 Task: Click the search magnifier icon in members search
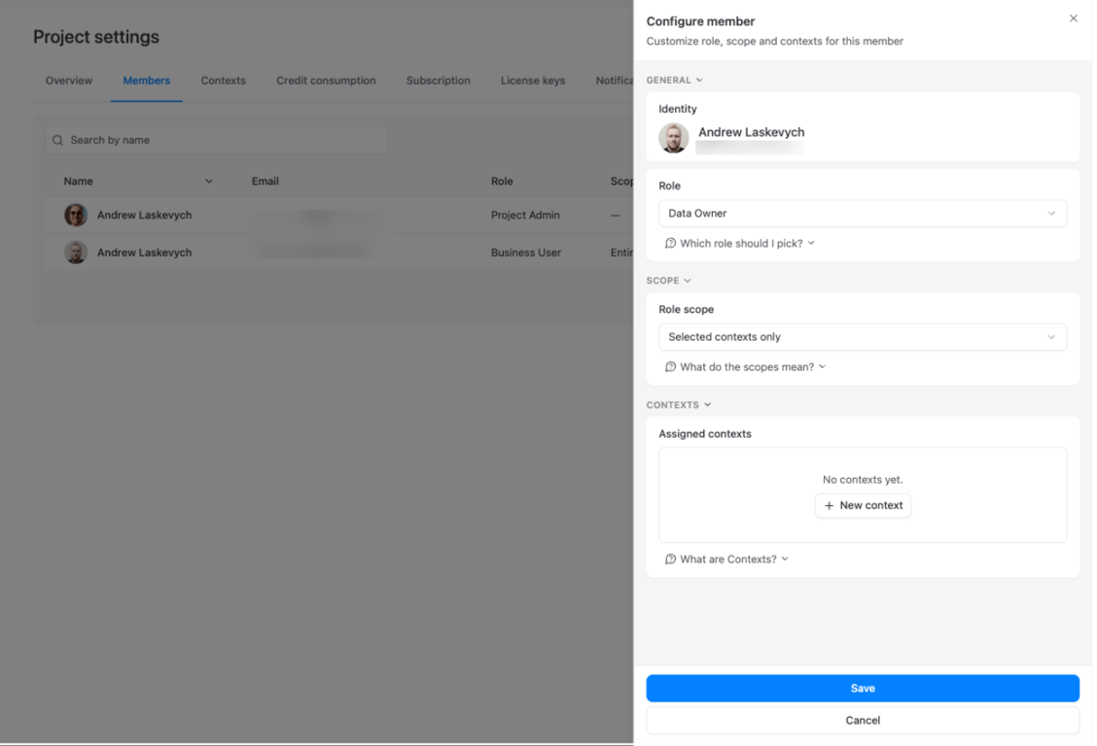click(x=58, y=141)
